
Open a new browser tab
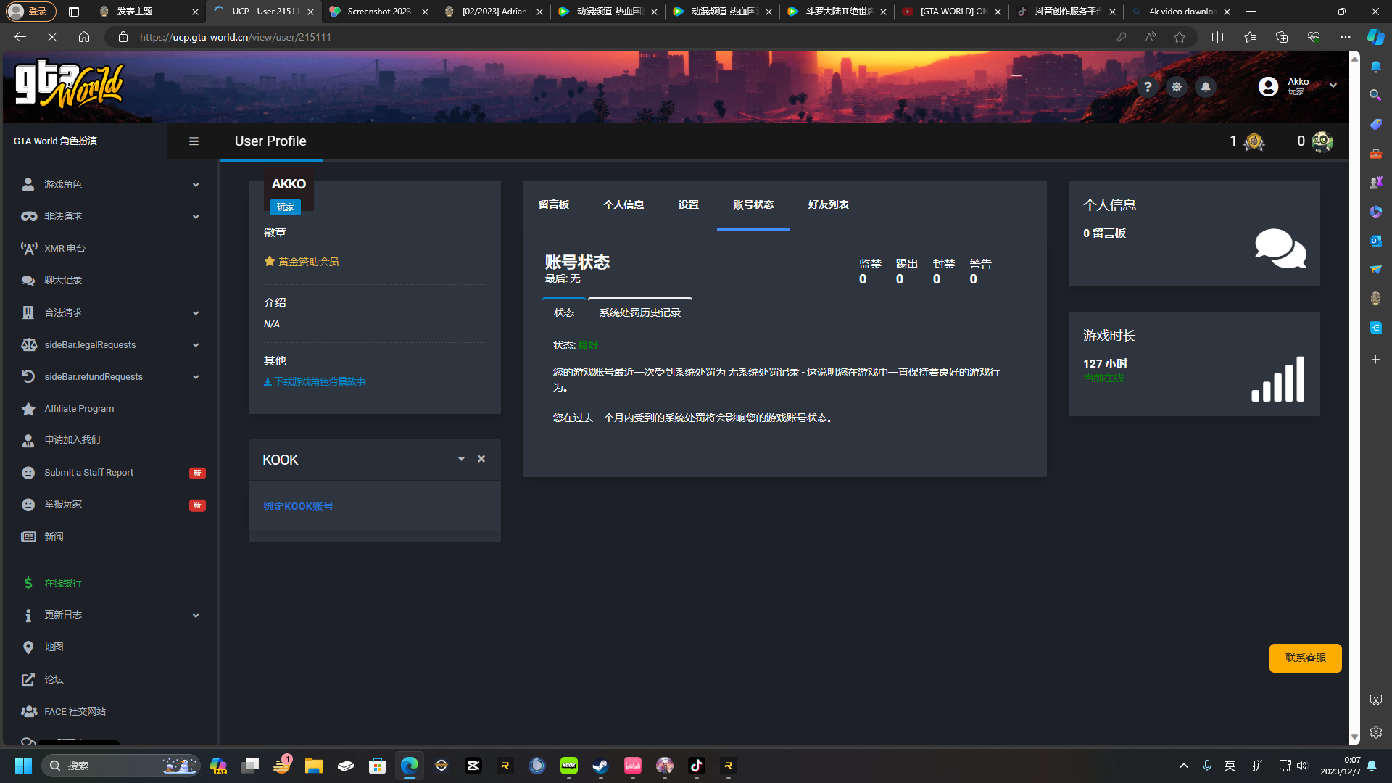1251,12
